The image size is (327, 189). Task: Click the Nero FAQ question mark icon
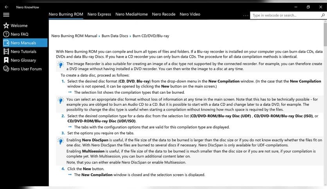coord(6,34)
